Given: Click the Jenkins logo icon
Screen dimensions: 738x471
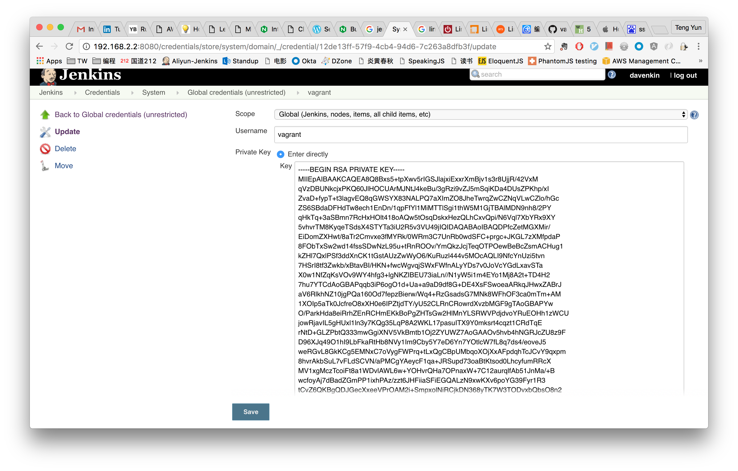Looking at the screenshot, I should click(49, 75).
